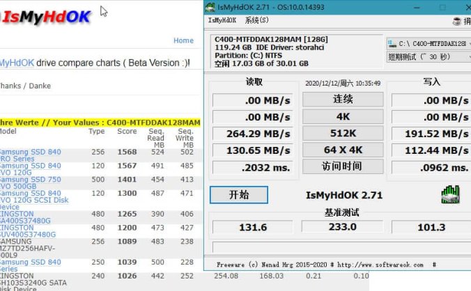This screenshot has height=291, width=471.
Task: Click the 191.52 MB/s write value field
Action: 431,134
